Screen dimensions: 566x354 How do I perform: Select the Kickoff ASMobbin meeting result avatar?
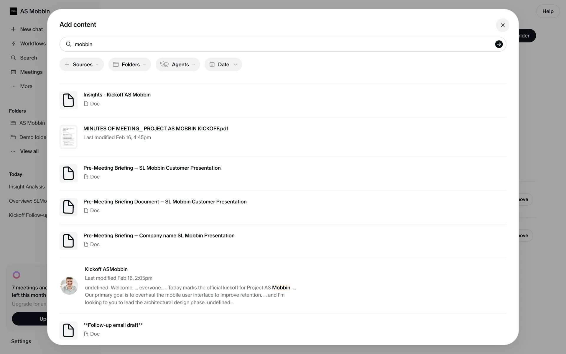pos(69,286)
